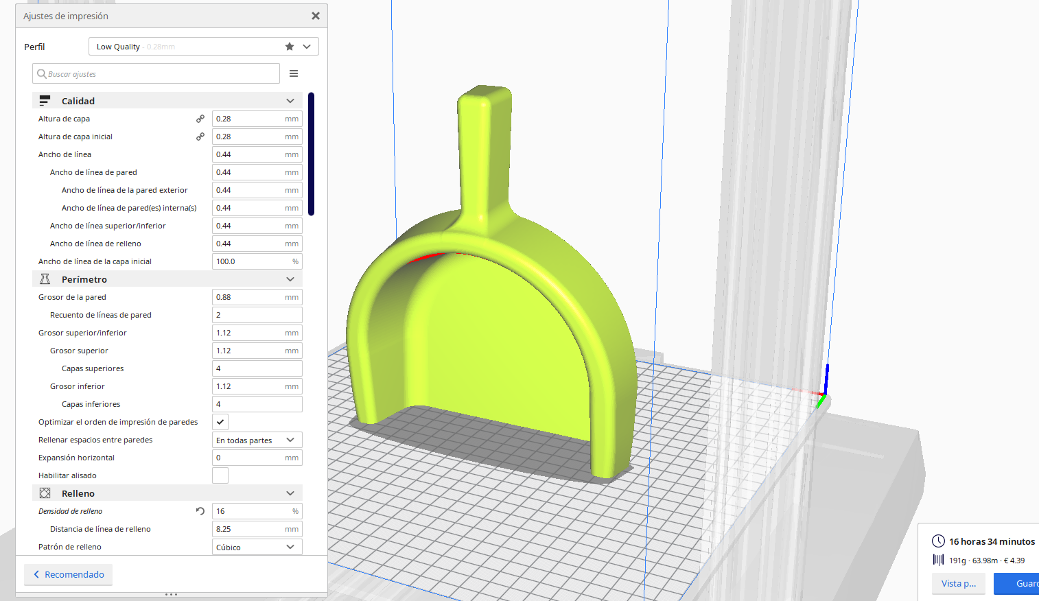The height and width of the screenshot is (601, 1039).
Task: Click the Perímetro category icon
Action: 45,279
